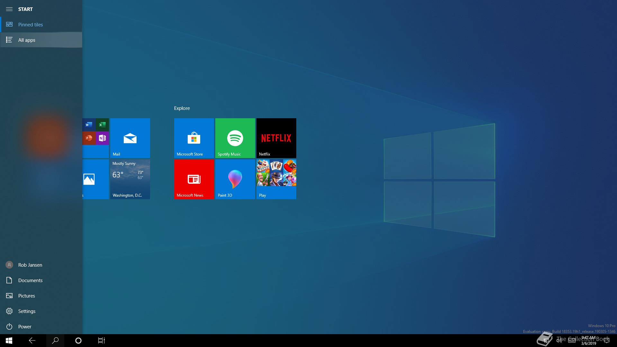The width and height of the screenshot is (617, 347).
Task: Open the Weather tile for Washington, D.C.
Action: [130, 179]
